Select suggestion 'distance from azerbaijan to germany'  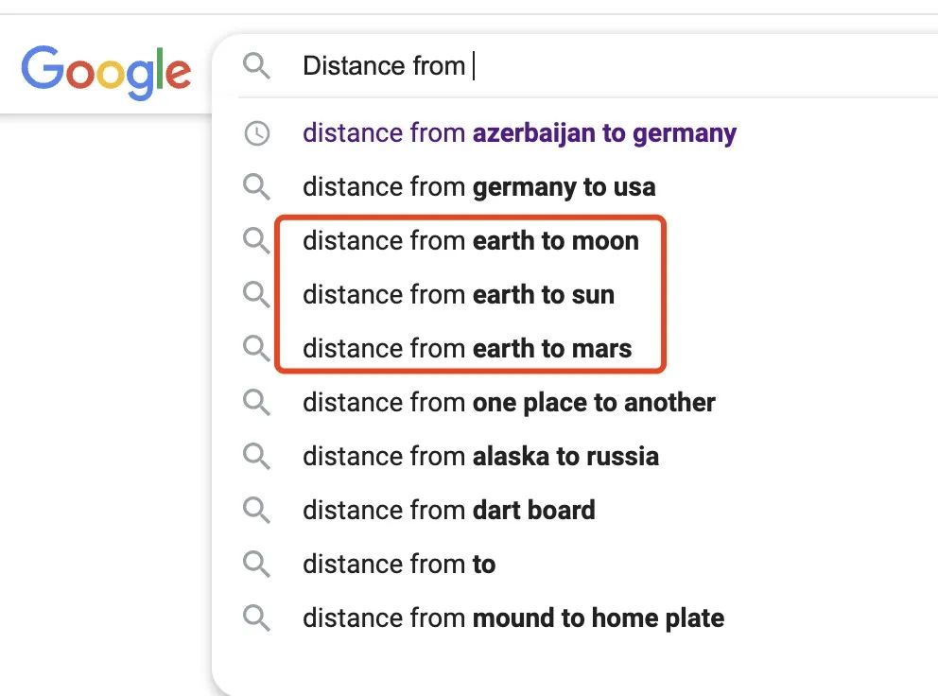click(x=519, y=133)
